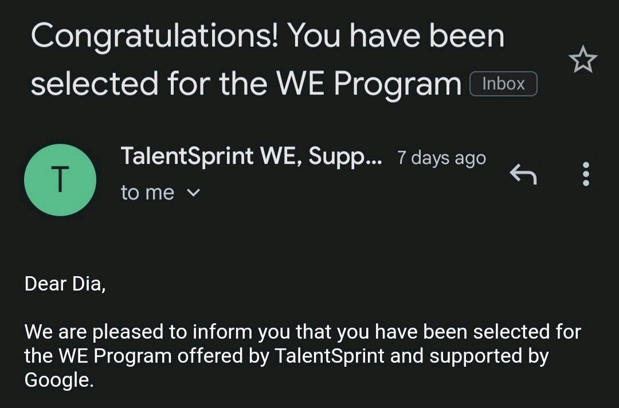Select "TalentSprint" in the message body

(329, 355)
